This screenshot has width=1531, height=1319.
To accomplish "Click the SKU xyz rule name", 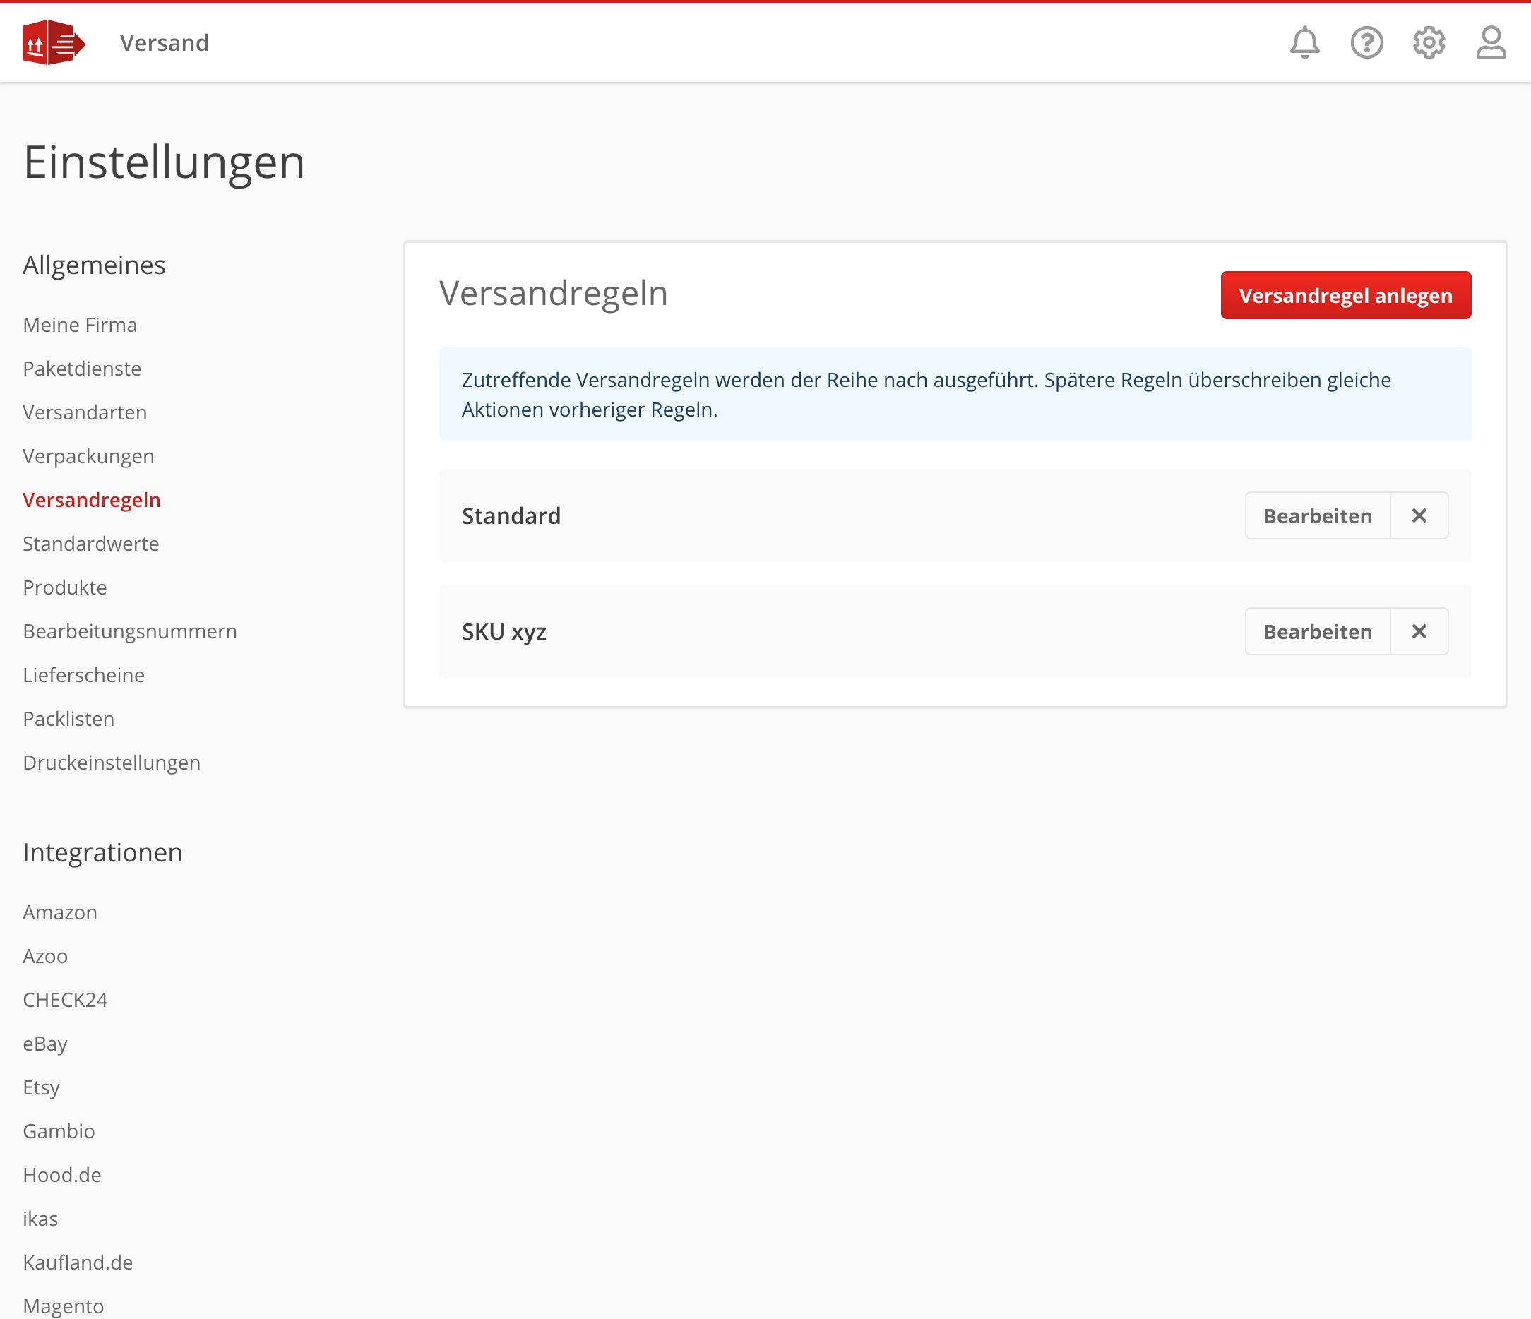I will 504,632.
